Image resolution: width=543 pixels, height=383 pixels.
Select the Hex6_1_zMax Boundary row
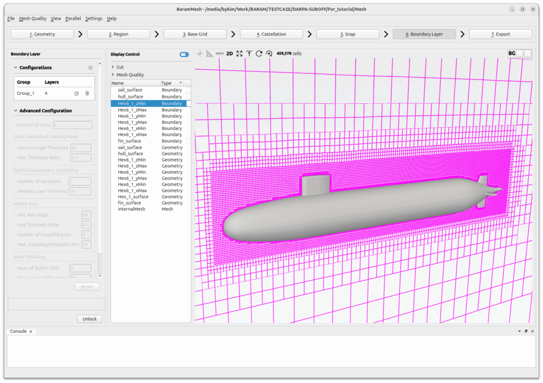(151, 110)
